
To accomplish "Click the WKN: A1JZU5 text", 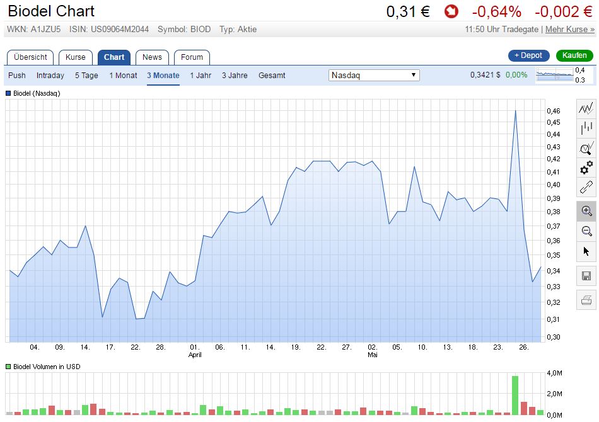I will (33, 30).
